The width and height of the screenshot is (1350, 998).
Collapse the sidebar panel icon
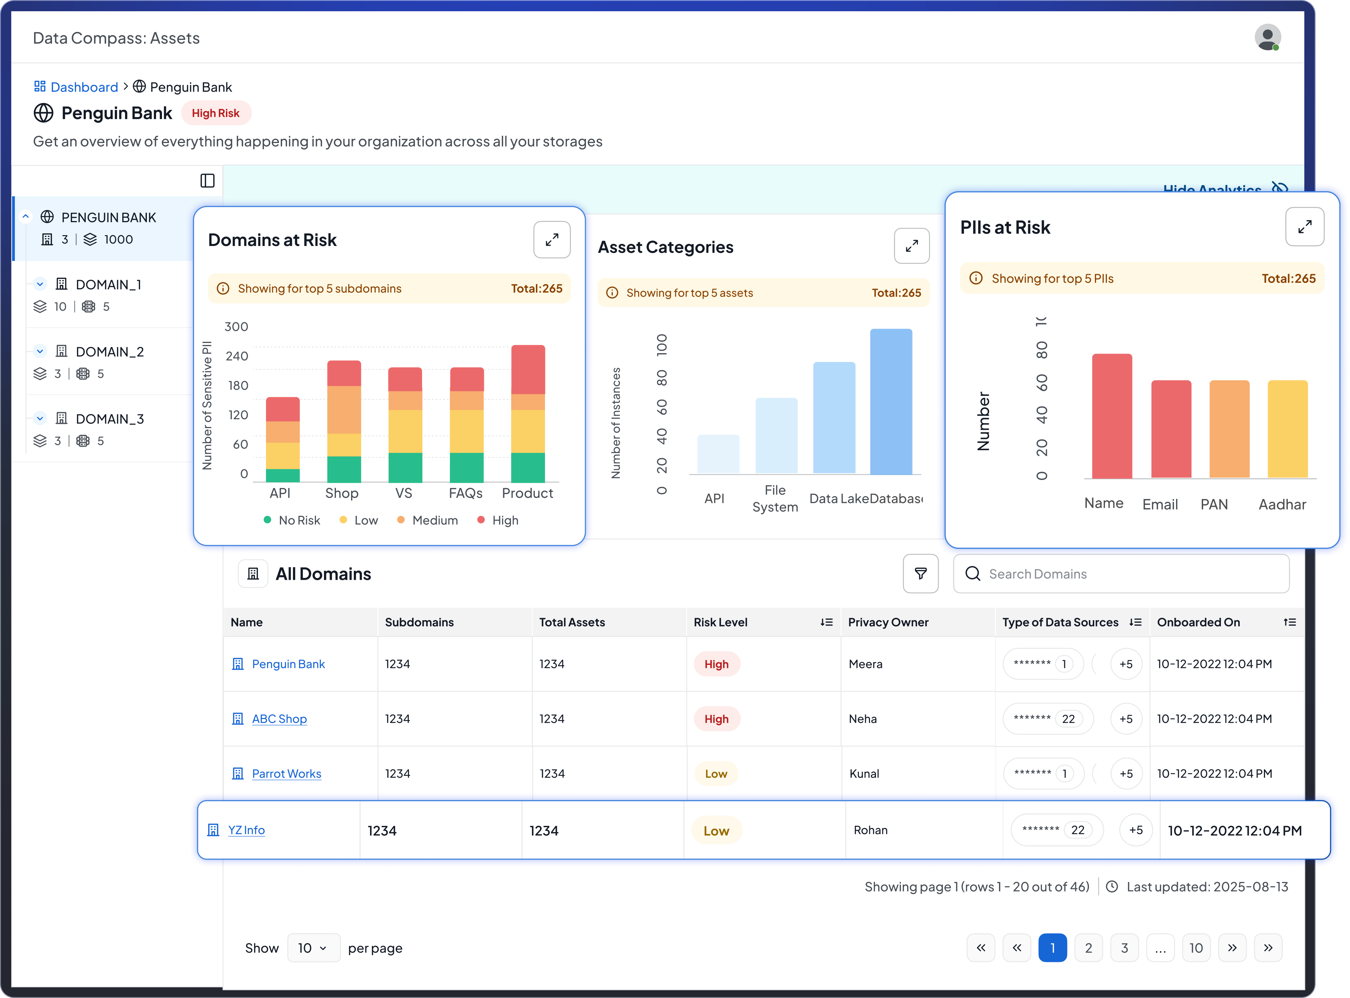click(x=207, y=181)
